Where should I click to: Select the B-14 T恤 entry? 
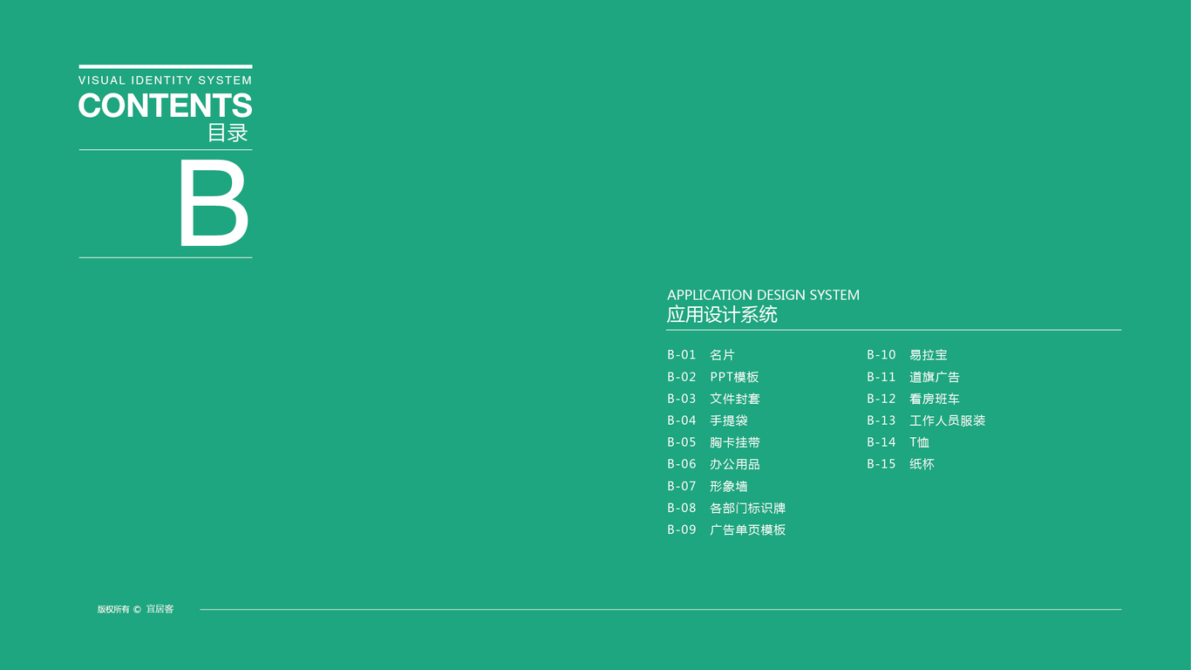898,442
